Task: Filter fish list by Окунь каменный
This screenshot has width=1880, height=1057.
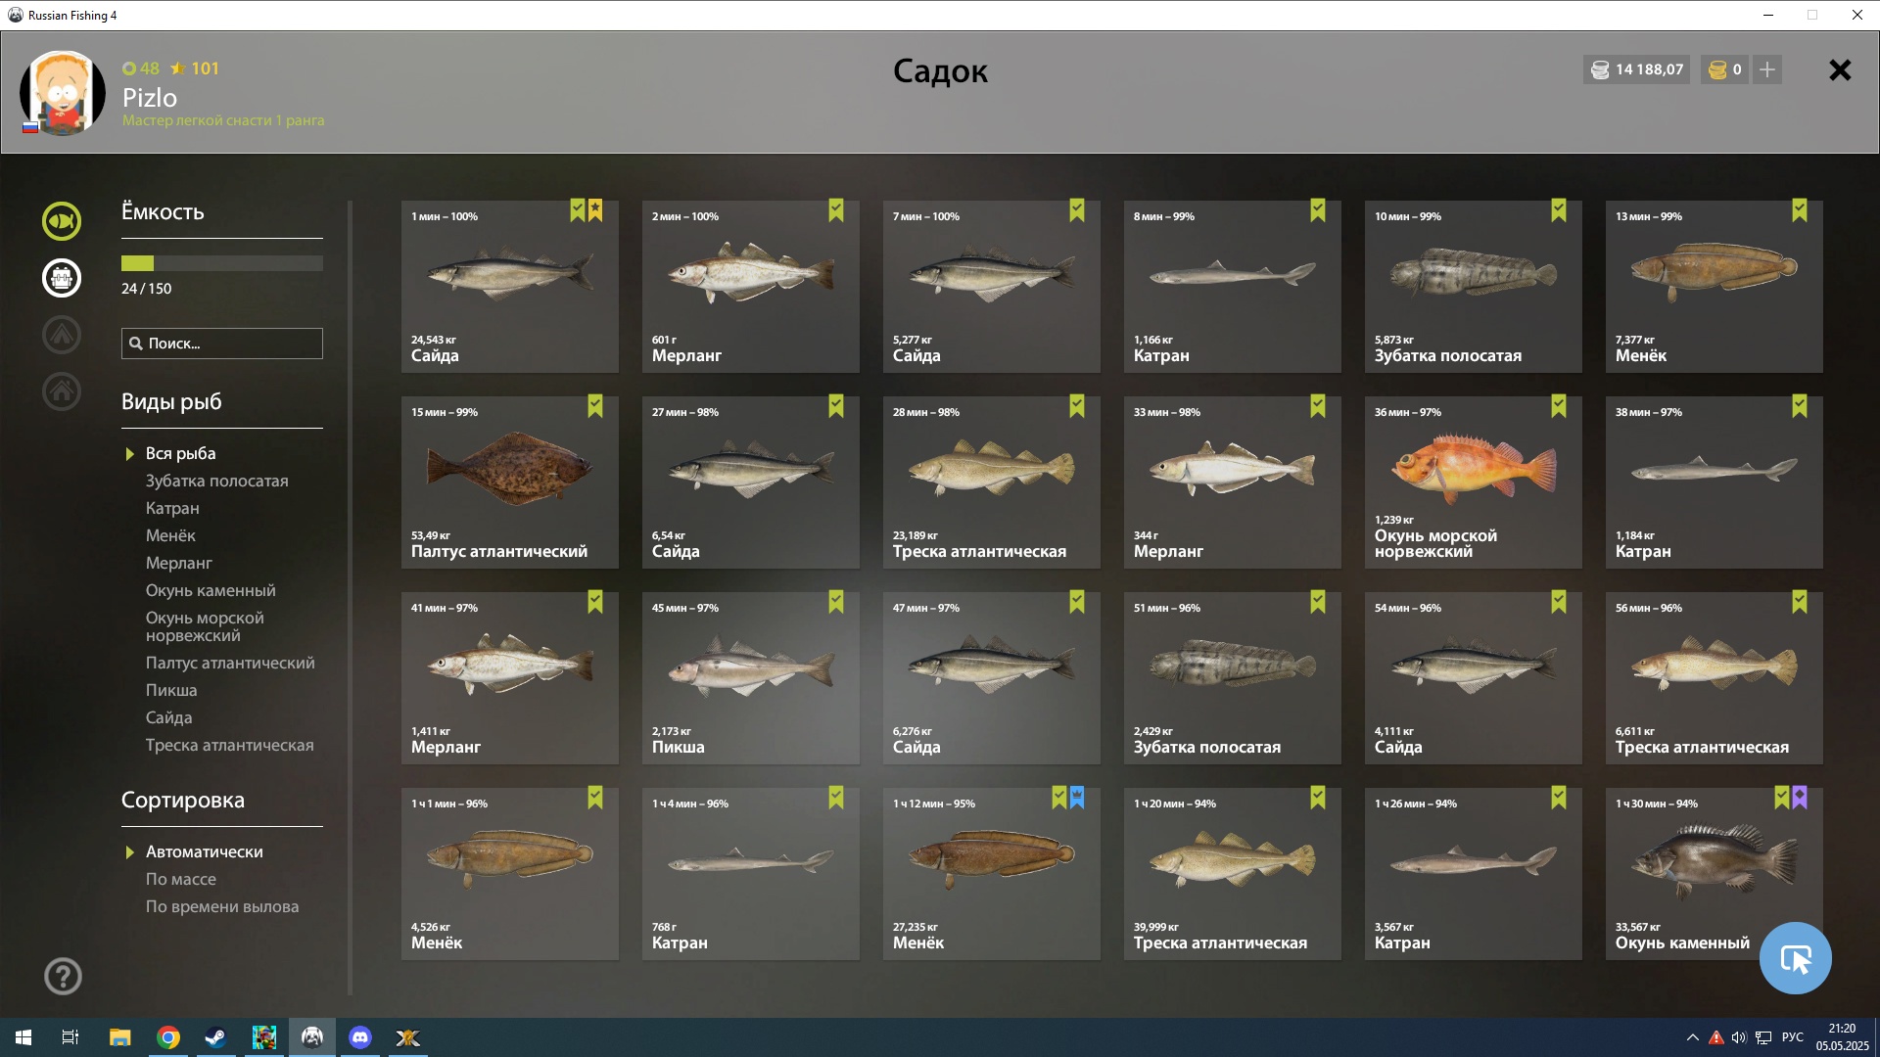Action: (x=211, y=590)
